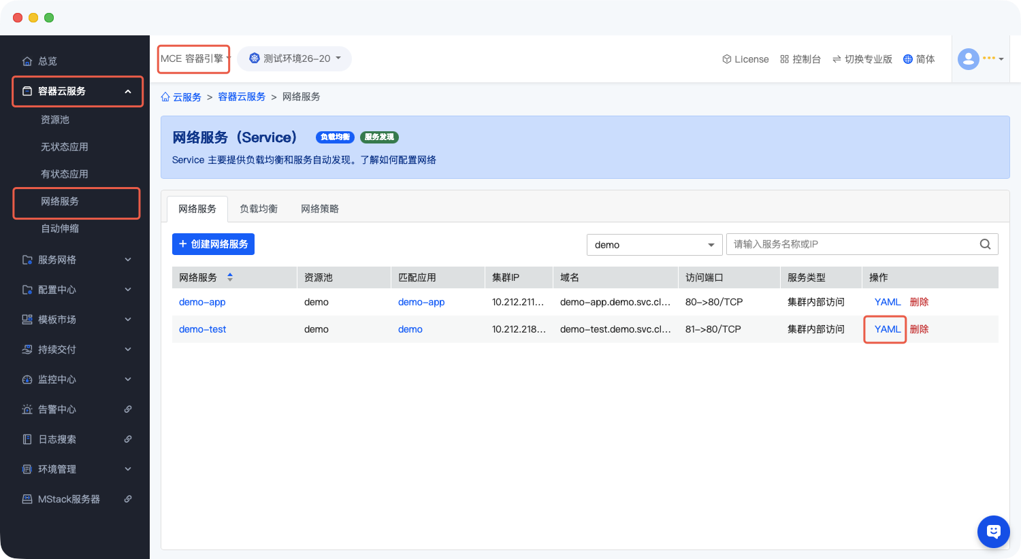Sort by the 网络服务 column arrows
The image size is (1021, 559).
pos(230,277)
